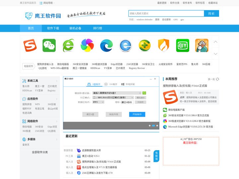Click the 开始制作 blue button
The width and height of the screenshot is (239, 179).
pos(137,114)
